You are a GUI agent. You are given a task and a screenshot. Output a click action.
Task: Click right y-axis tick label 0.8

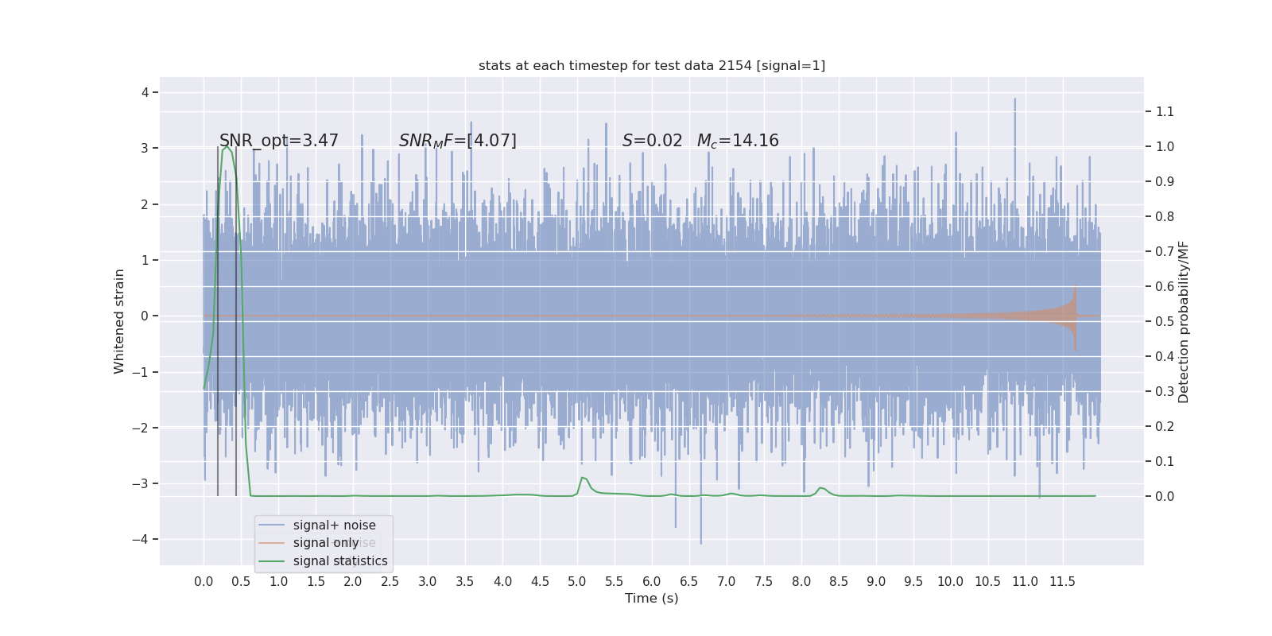point(1165,217)
